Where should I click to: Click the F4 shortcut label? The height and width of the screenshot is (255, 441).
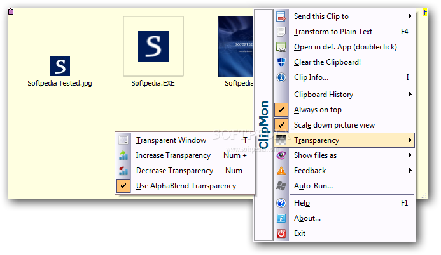(405, 32)
